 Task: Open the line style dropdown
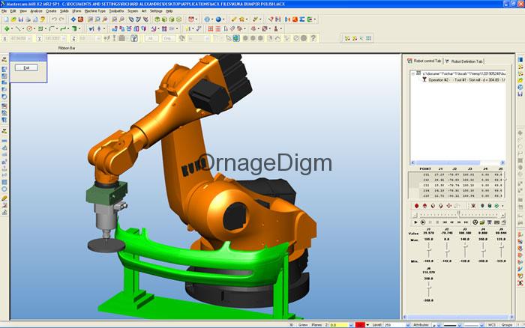click(459, 325)
